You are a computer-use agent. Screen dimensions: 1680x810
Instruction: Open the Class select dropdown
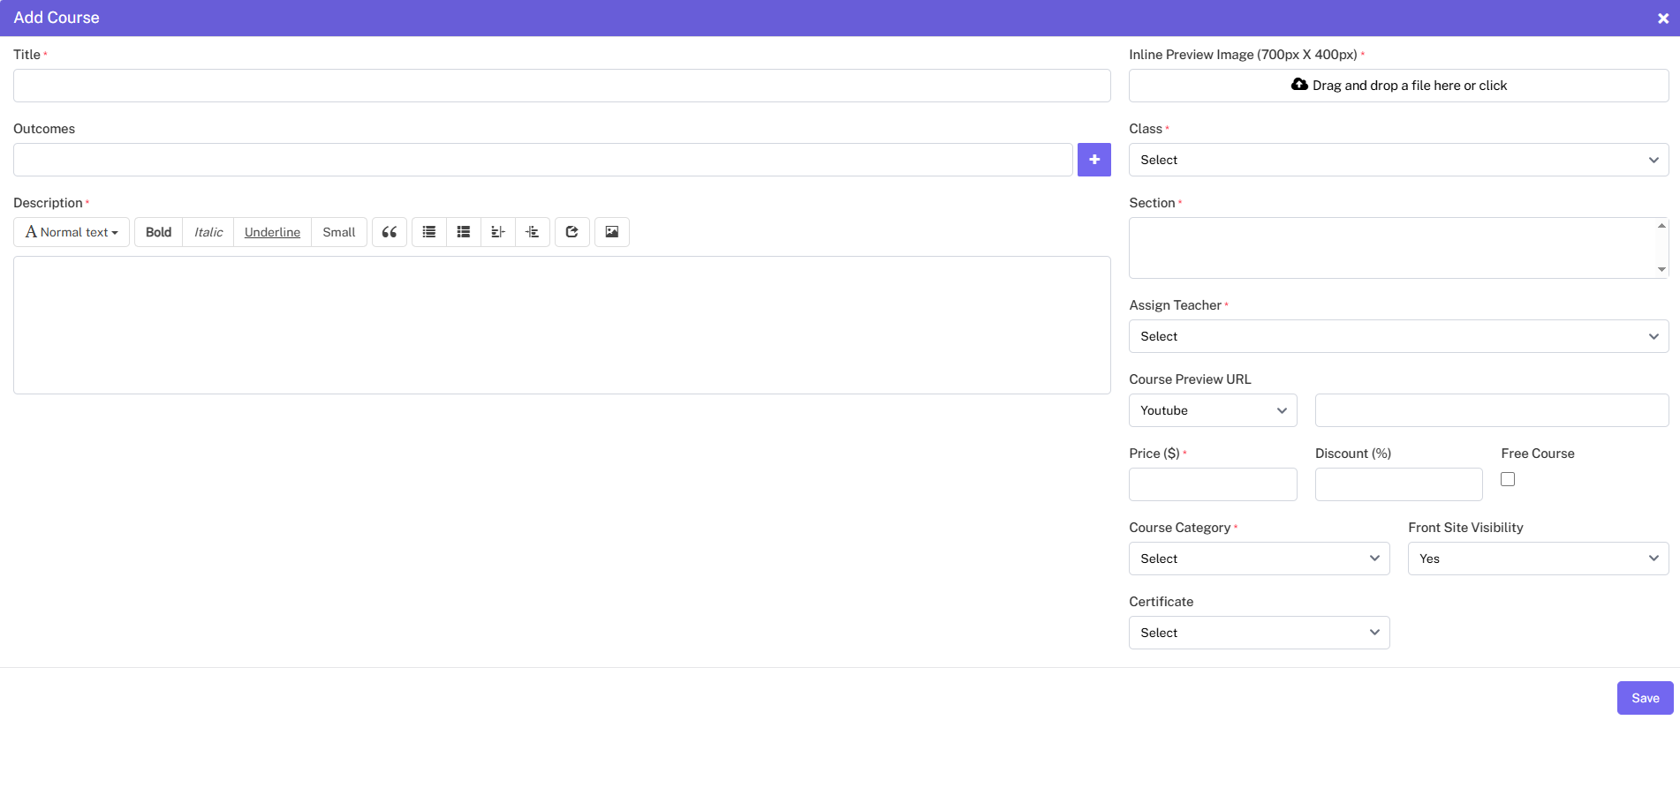(1398, 160)
